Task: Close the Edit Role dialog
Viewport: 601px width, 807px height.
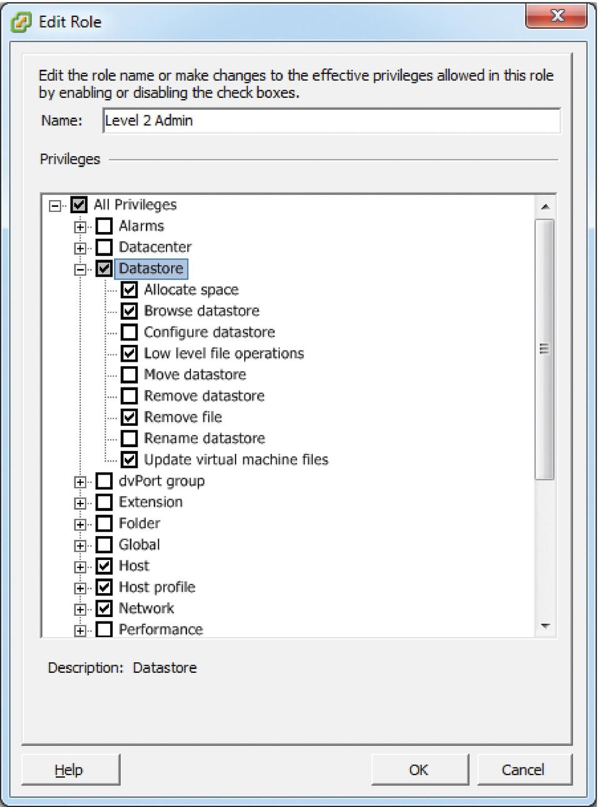Action: [x=557, y=17]
